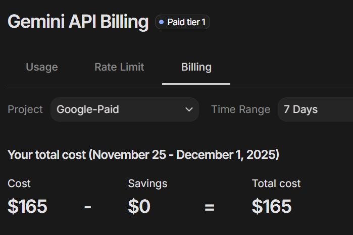The width and height of the screenshot is (353, 235).
Task: Click the blue dot in tier badge
Action: pyautogui.click(x=162, y=22)
